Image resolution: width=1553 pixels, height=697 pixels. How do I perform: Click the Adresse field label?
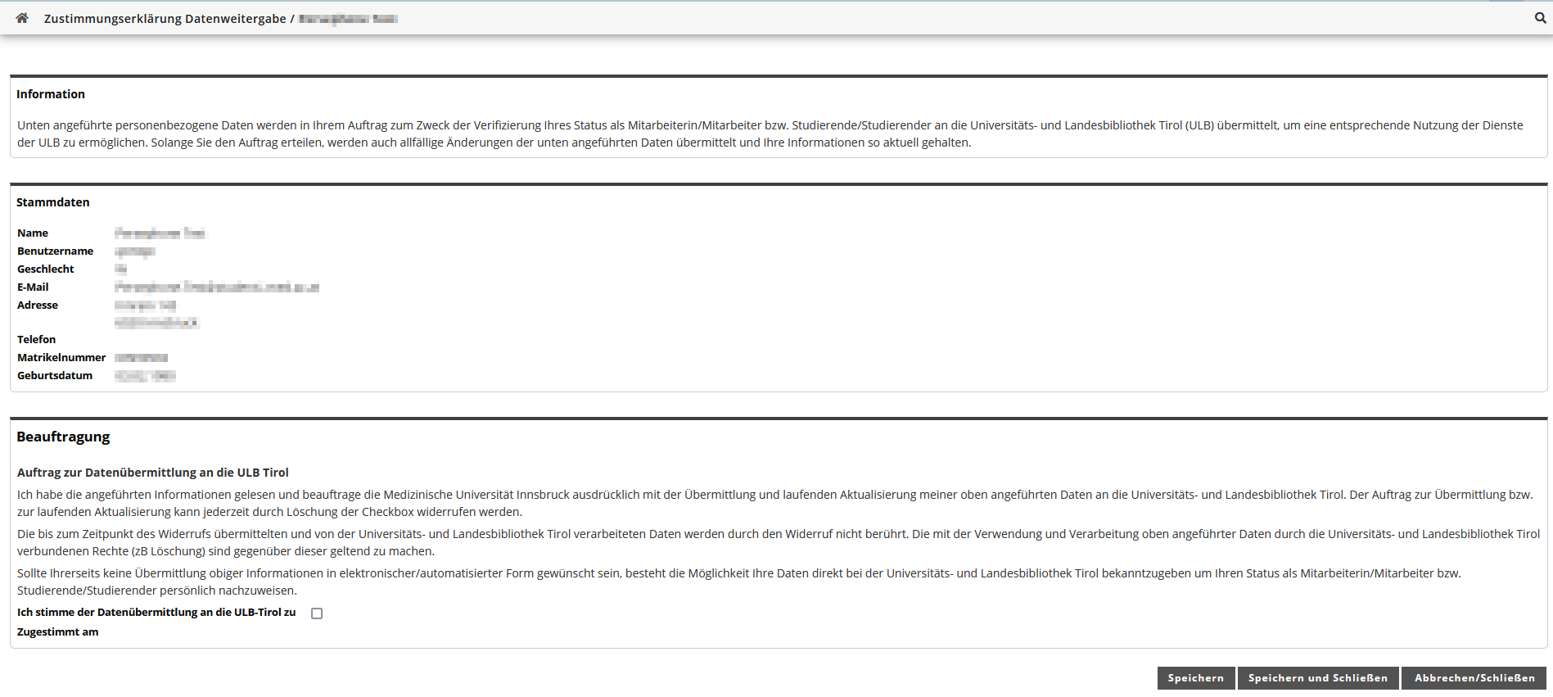(38, 306)
